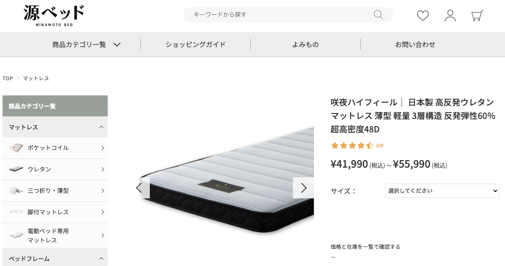Select ポケットコイル category in sidebar
Image resolution: width=505 pixels, height=266 pixels.
[55, 148]
